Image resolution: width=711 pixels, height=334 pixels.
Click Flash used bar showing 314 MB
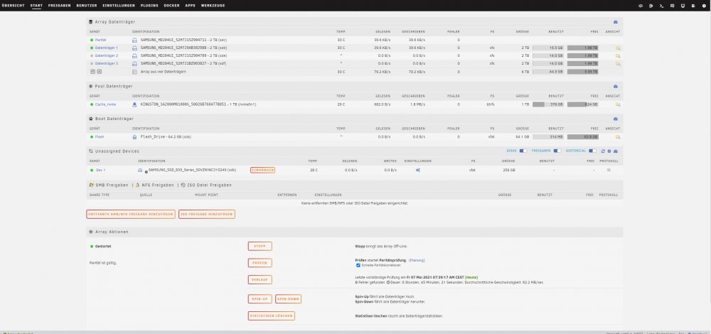548,137
